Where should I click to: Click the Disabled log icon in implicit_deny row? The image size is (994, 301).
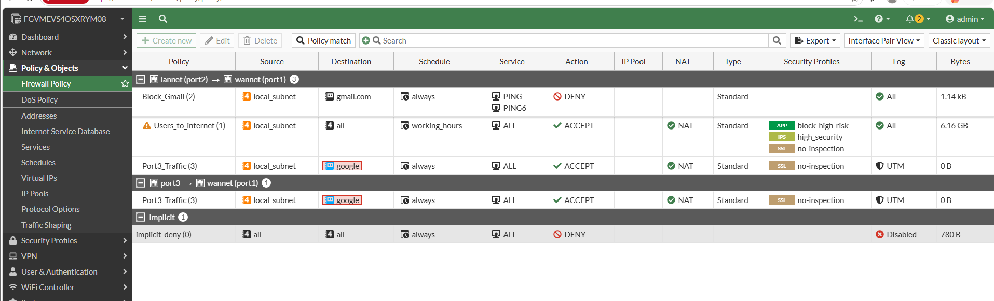pos(880,234)
